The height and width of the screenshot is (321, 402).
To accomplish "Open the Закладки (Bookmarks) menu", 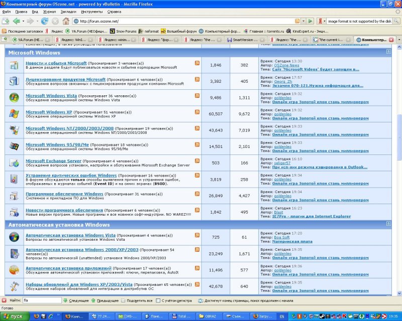I will pos(68,11).
